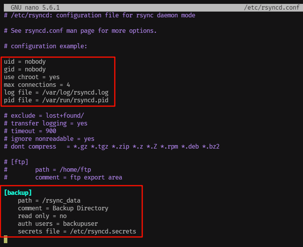Place cursor on the 'uid = nobody' line
The image size is (303, 247).
tap(25, 62)
